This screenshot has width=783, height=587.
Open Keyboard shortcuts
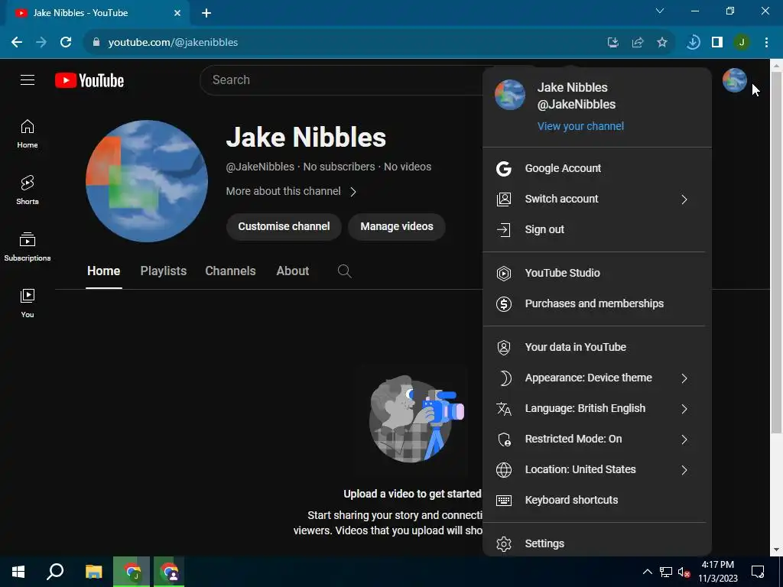point(596,500)
